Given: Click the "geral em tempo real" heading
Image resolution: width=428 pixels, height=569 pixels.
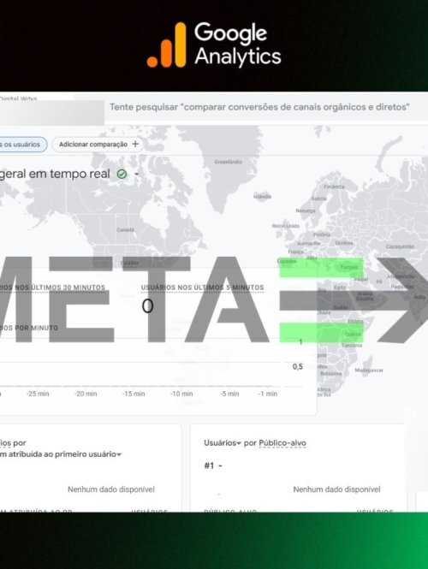Looking at the screenshot, I should pos(55,174).
